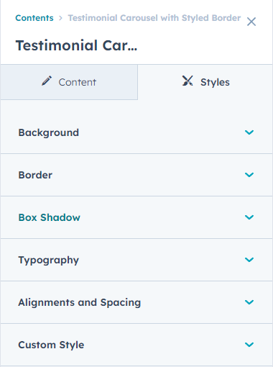Open the Typography settings label
273x367 pixels.
pyautogui.click(x=49, y=260)
